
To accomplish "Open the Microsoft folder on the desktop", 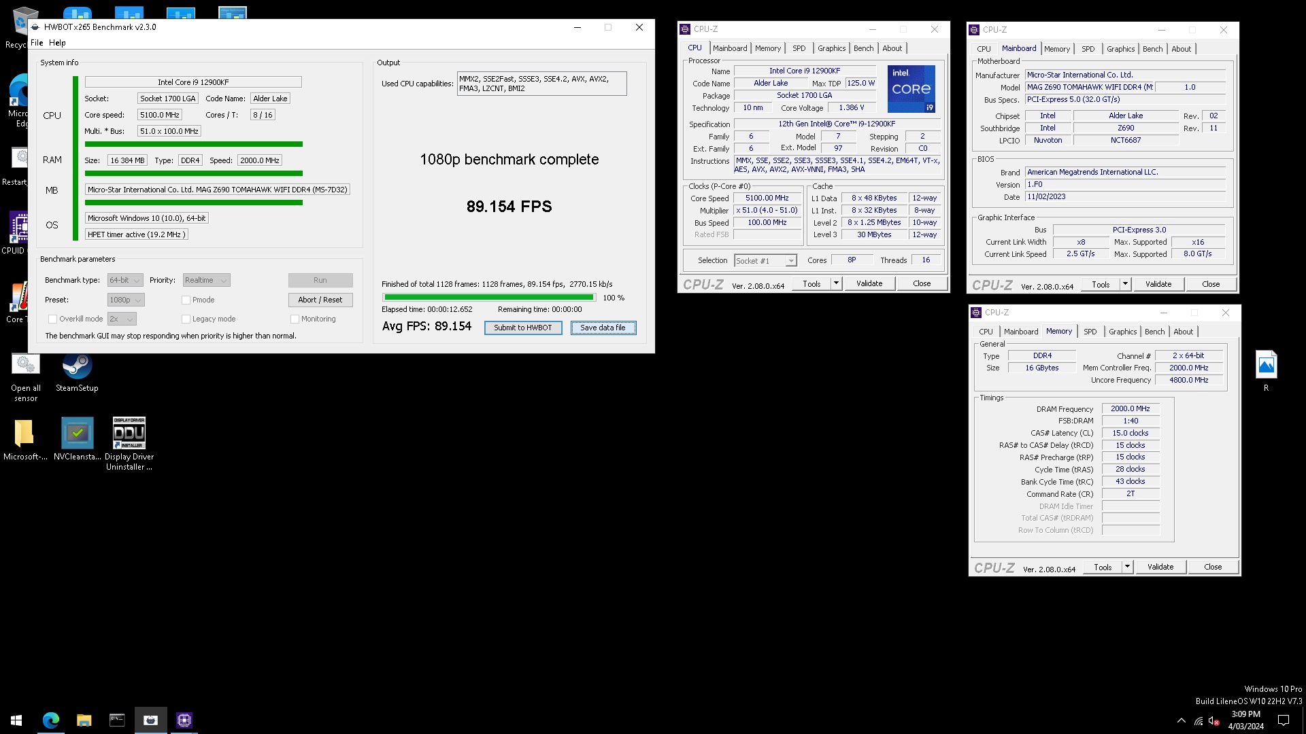I will (x=25, y=439).
